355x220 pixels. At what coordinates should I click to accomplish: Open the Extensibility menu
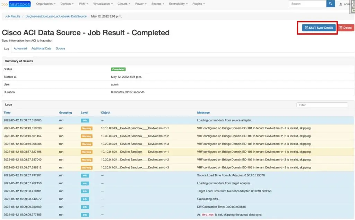(x=178, y=4)
